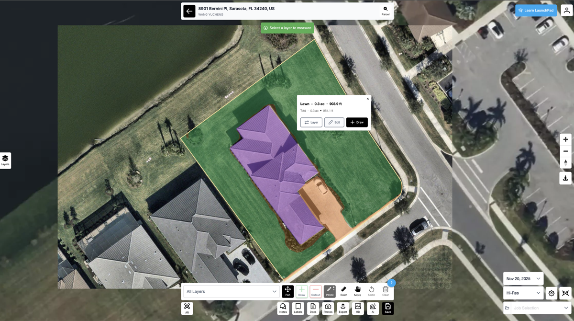Open the AI measurement tool

[x=373, y=308]
